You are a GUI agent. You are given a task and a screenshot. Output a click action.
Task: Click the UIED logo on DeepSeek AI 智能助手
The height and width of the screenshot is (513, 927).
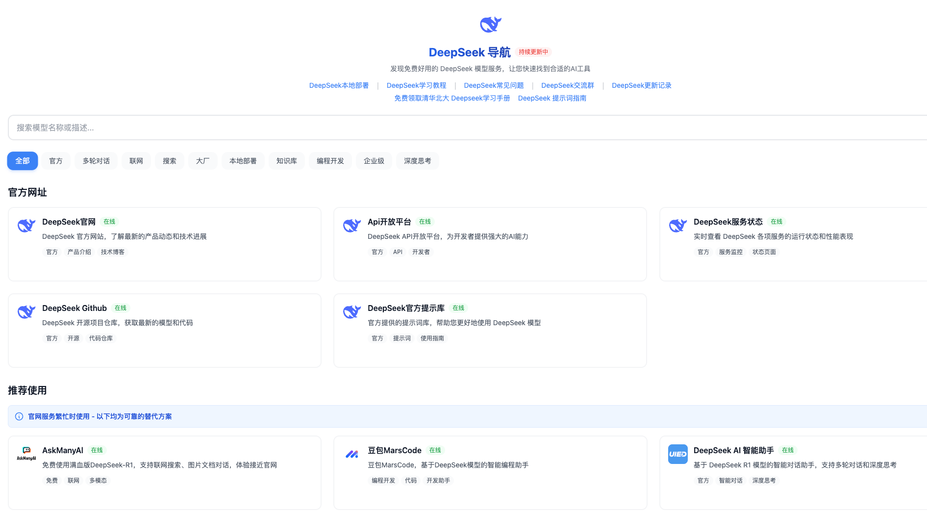(x=678, y=454)
